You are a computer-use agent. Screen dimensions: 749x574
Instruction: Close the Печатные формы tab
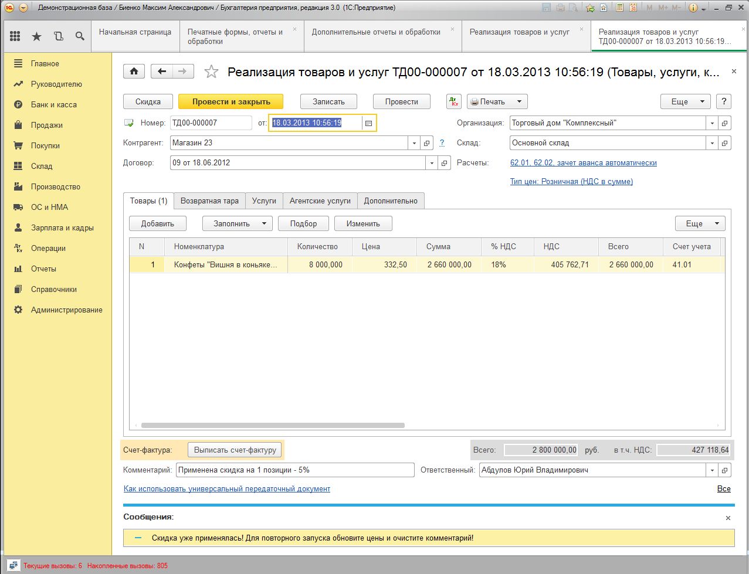tap(294, 29)
